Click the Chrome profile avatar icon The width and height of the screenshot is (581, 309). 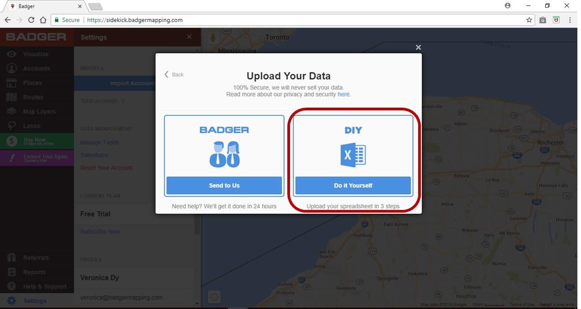(x=508, y=6)
